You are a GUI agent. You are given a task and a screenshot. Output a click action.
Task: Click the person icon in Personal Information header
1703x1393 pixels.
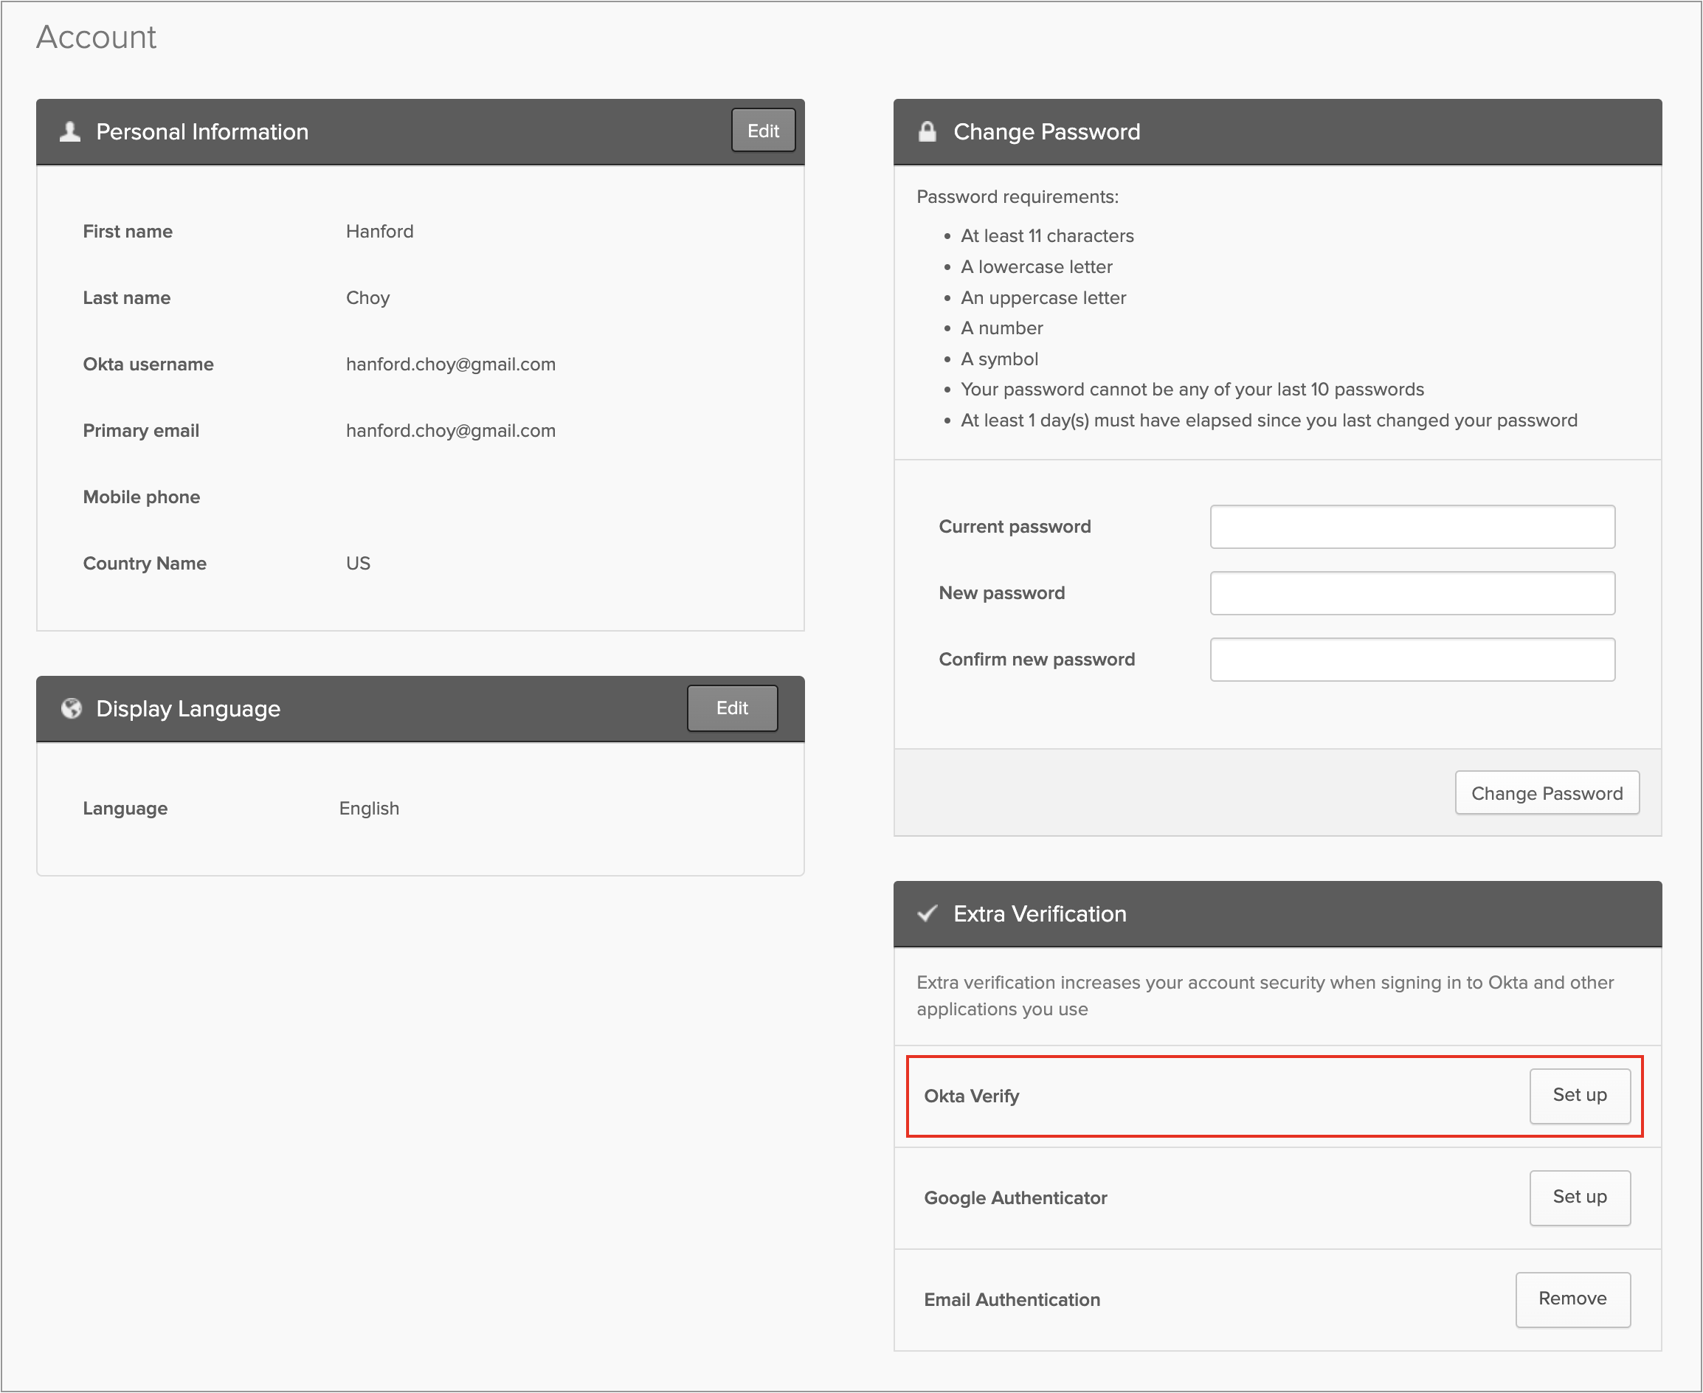click(x=71, y=131)
